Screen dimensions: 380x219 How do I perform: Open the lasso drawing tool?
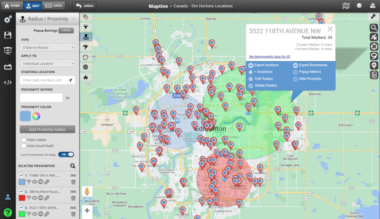(374, 56)
